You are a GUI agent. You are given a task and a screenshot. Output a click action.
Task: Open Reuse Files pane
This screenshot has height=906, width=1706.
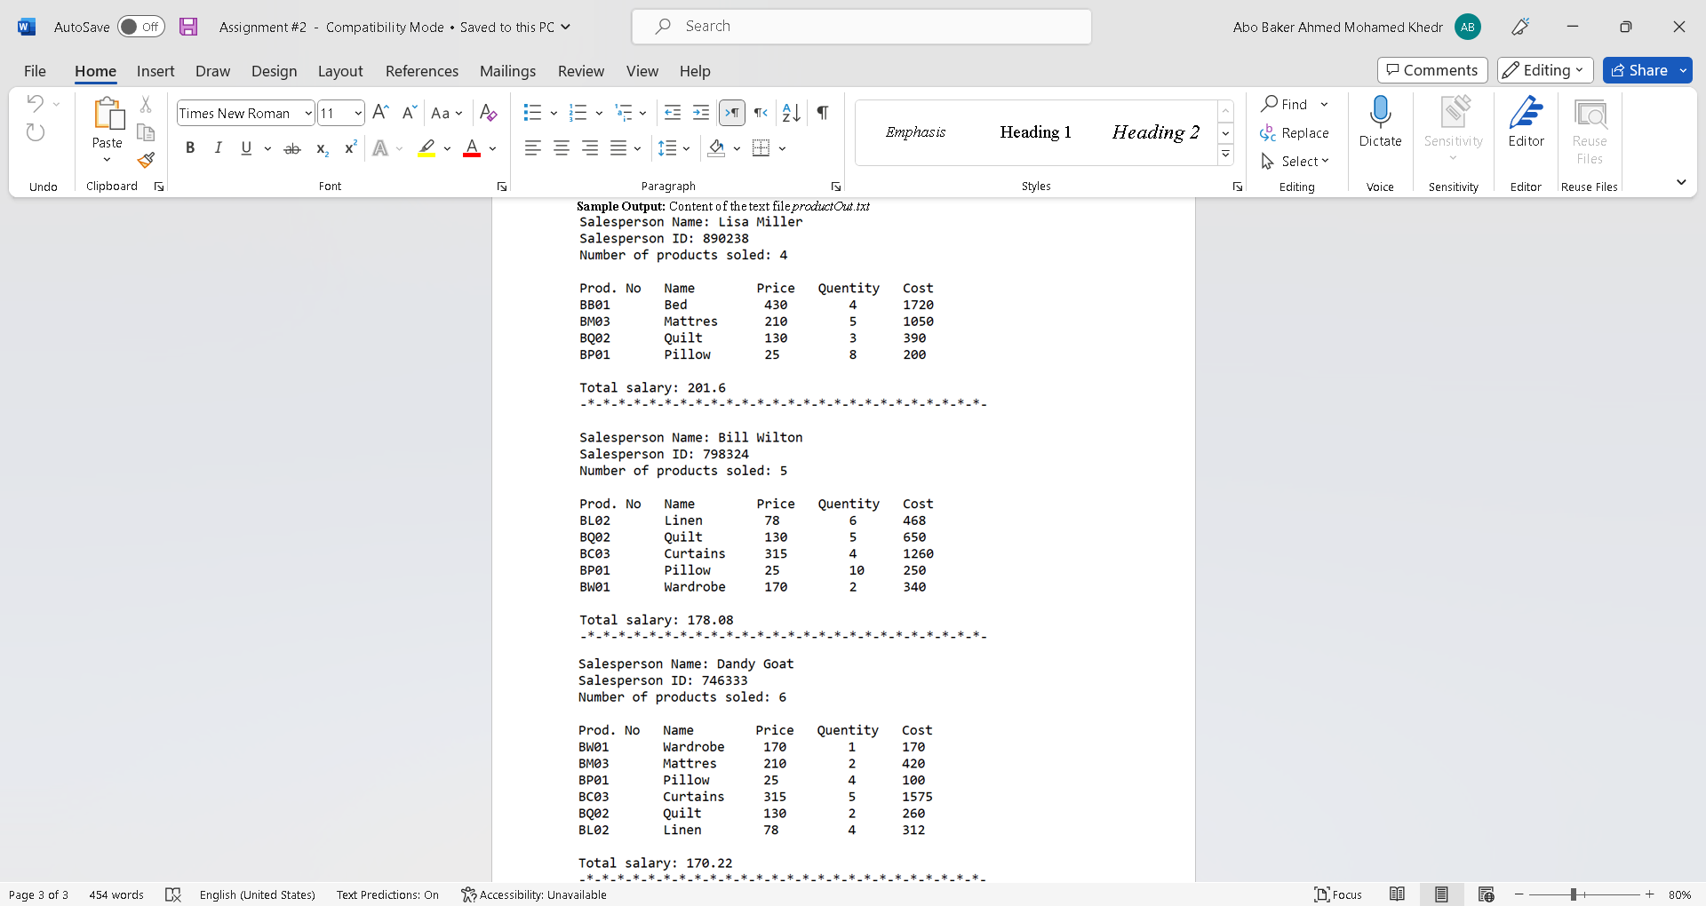(1590, 131)
